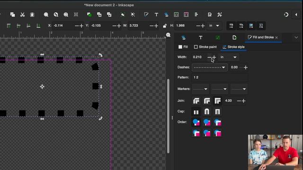Zoom to fit drawing icon
This screenshot has width=303, height=170.
tap(56, 15)
